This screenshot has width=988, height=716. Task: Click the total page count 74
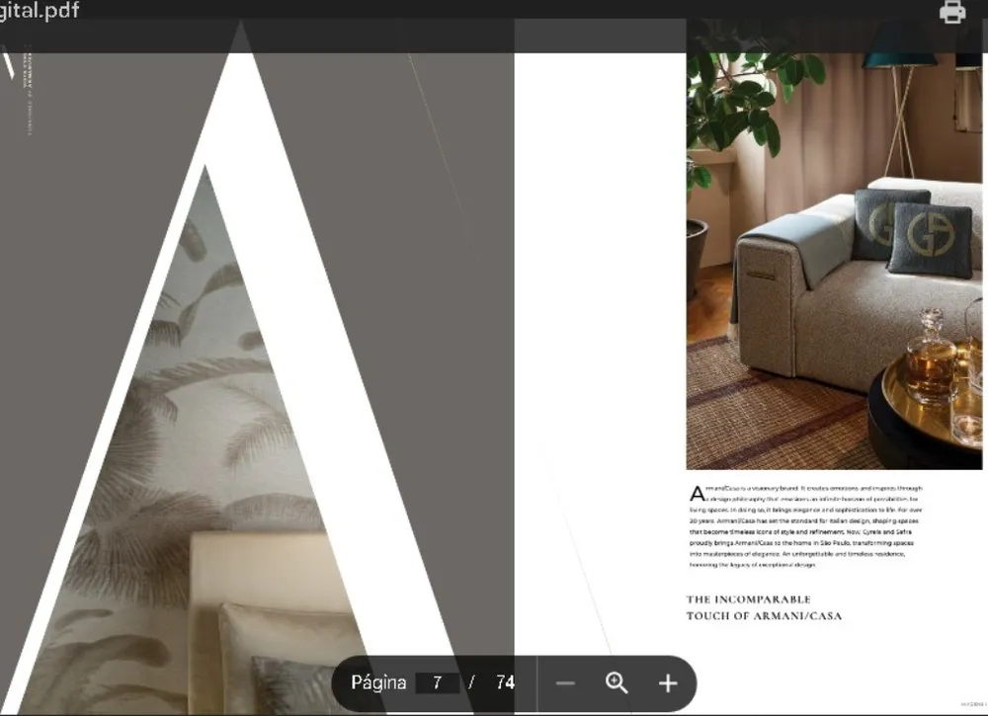505,682
